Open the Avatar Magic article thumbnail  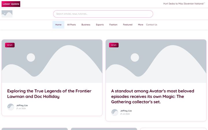click(156, 61)
